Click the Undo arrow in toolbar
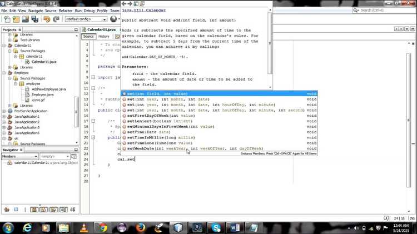 (47, 19)
